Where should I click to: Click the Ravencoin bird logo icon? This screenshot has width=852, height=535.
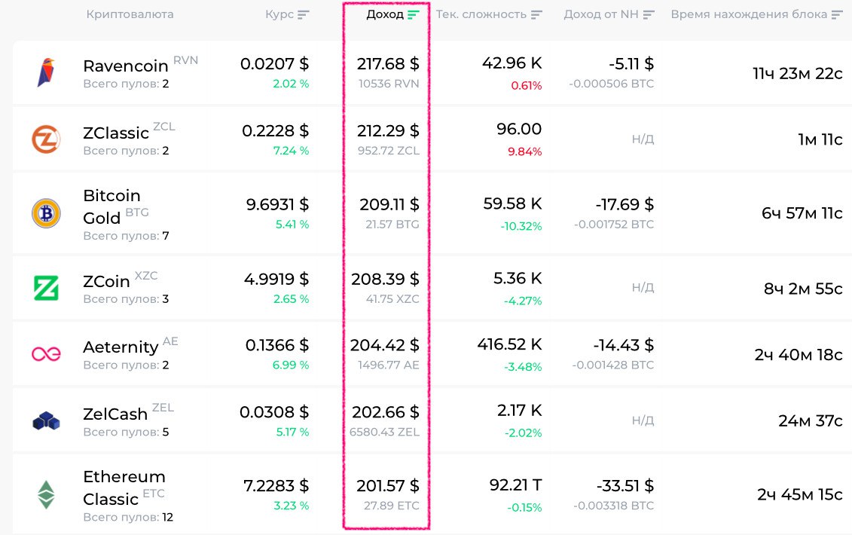45,72
